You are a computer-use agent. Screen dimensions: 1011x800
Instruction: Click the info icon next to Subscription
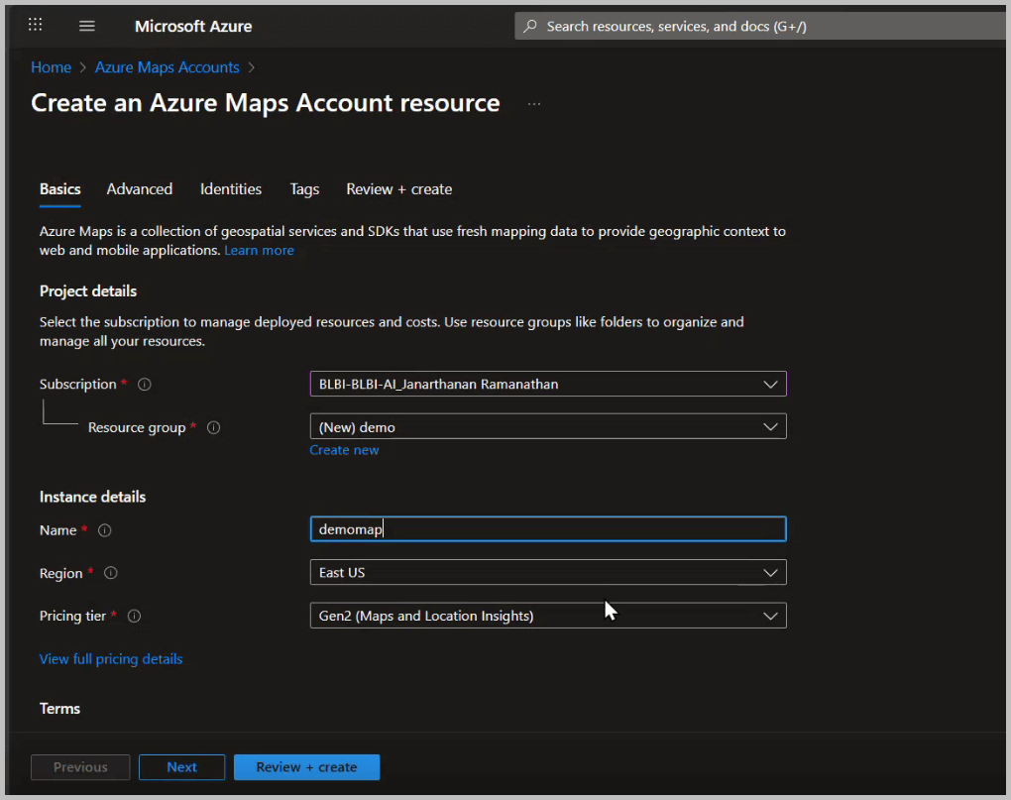pos(146,385)
